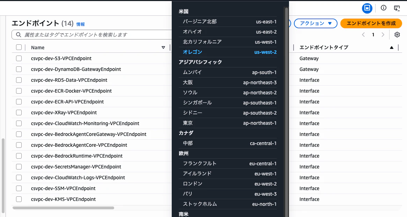This screenshot has width=407, height=217.
Task: Select アイルランド eu-west-1 region
Action: [228, 174]
